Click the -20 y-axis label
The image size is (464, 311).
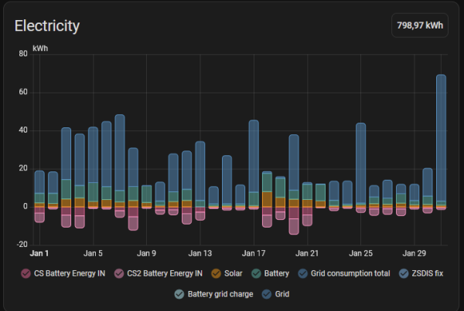click(22, 245)
